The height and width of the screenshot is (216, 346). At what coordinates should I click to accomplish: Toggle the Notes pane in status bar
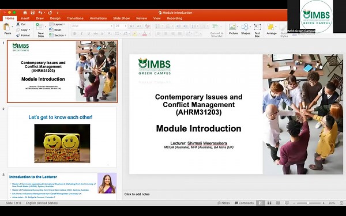pos(223,203)
